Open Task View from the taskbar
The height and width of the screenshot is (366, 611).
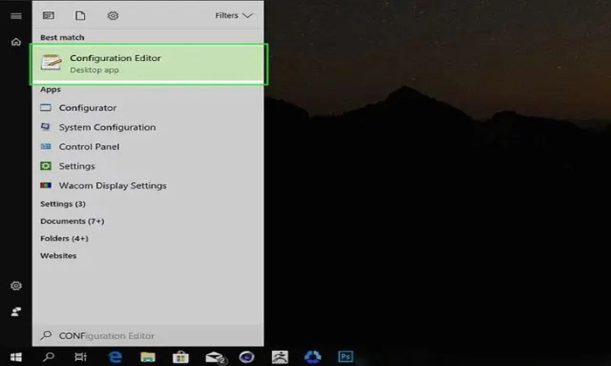[x=81, y=357]
